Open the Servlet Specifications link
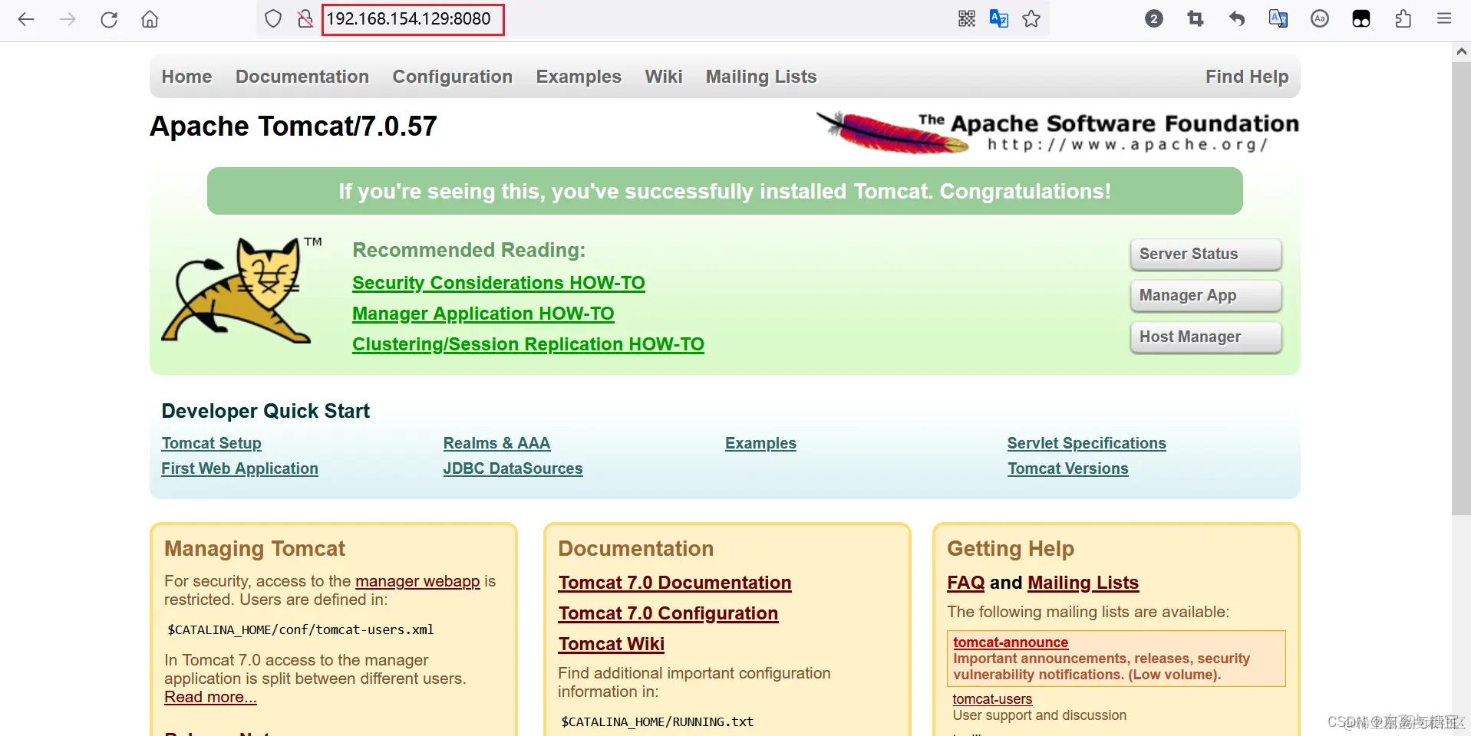1471x736 pixels. click(1087, 443)
